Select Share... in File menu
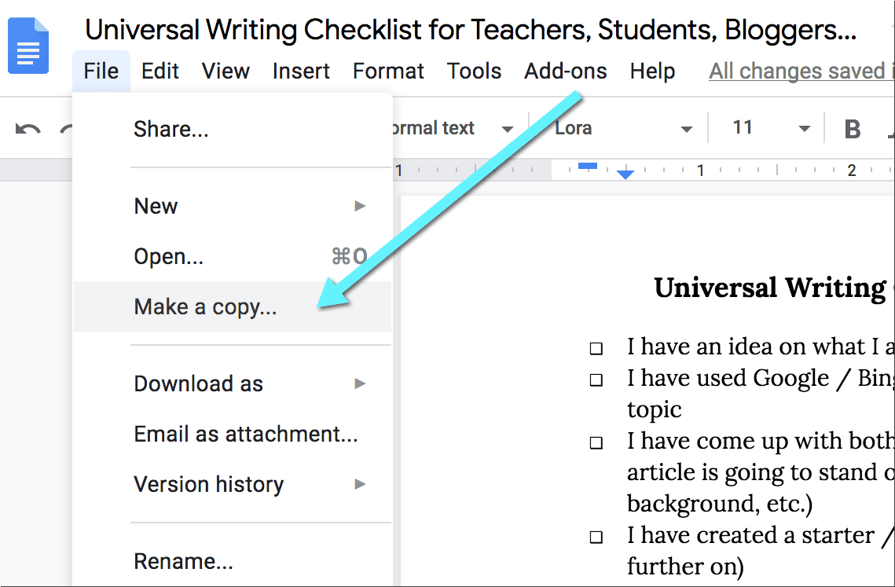The height and width of the screenshot is (587, 895). (x=233, y=129)
